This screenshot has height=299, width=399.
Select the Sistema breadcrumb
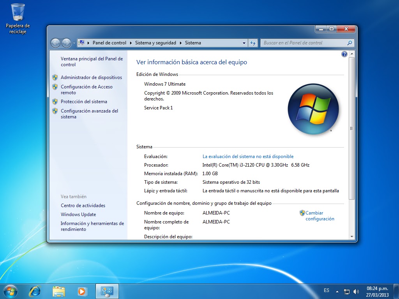point(193,43)
